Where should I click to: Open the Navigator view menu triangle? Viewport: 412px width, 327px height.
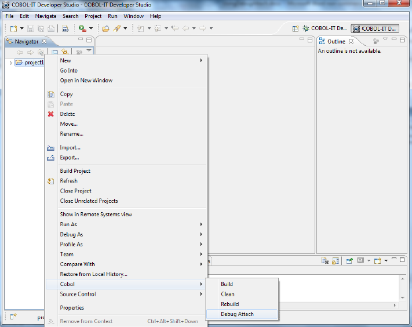[x=89, y=50]
